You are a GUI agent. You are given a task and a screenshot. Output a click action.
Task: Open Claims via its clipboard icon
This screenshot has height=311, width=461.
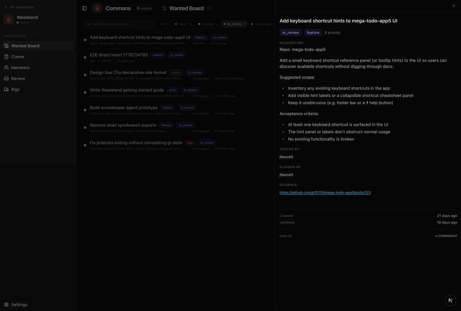tap(6, 57)
